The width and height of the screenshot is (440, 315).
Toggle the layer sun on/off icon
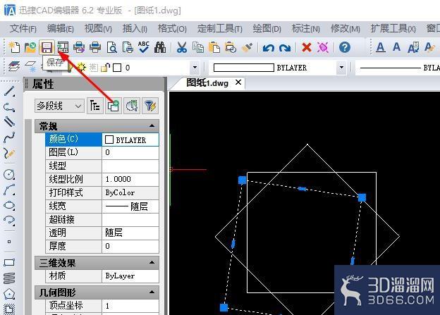pos(82,68)
